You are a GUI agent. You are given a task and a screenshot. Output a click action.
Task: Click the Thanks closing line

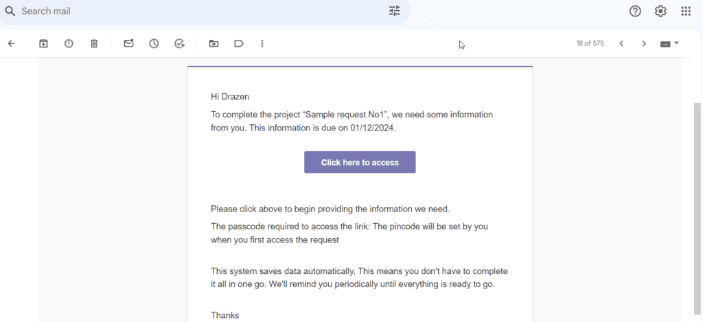[225, 315]
